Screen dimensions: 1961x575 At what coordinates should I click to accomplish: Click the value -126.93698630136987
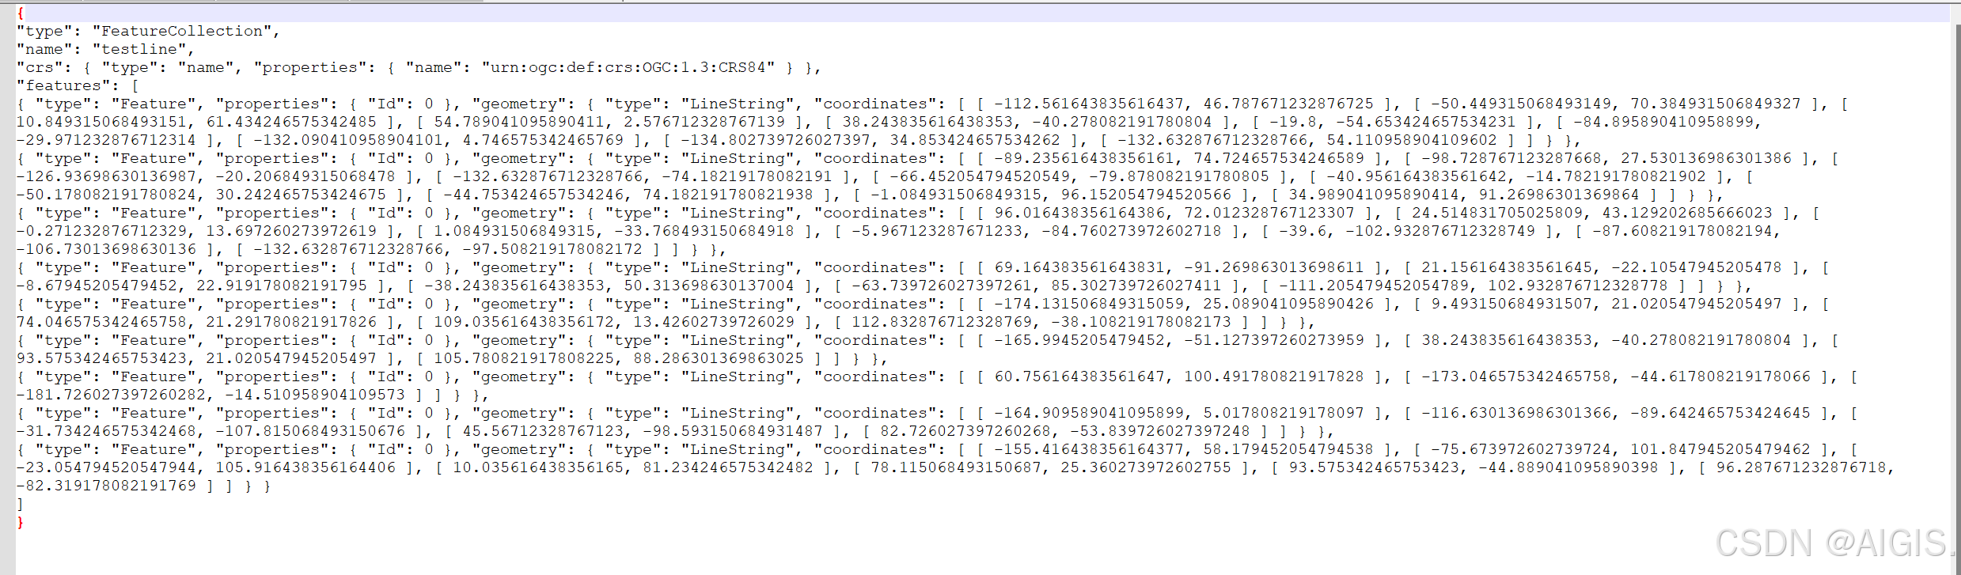(106, 176)
